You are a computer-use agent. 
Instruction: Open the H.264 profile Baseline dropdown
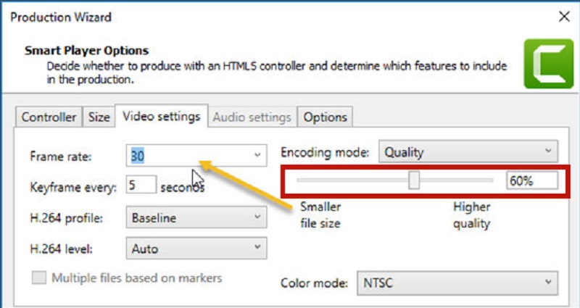(x=196, y=217)
